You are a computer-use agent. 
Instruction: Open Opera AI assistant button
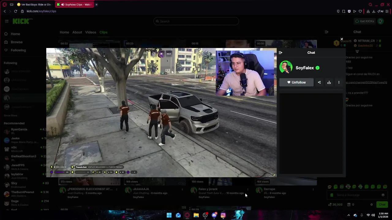(x=381, y=11)
